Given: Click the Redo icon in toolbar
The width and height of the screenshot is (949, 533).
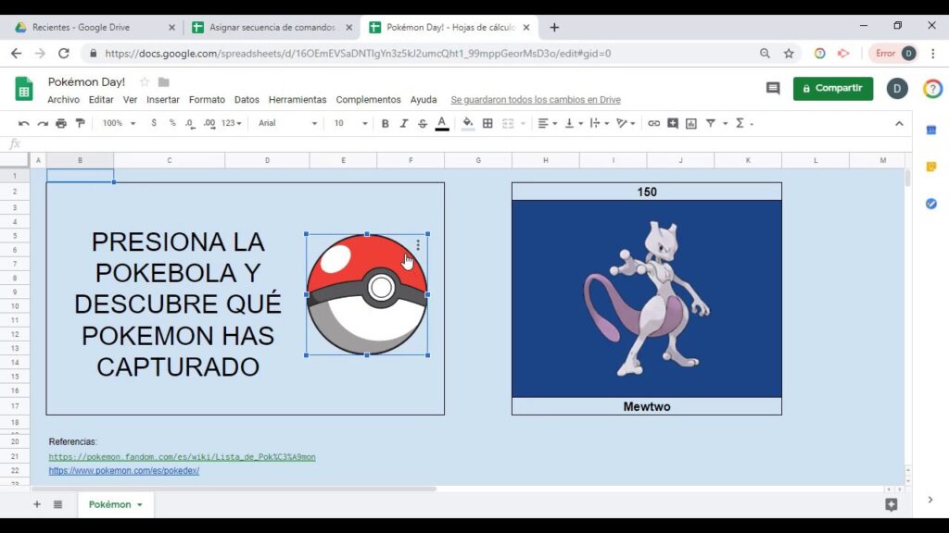Looking at the screenshot, I should [43, 123].
